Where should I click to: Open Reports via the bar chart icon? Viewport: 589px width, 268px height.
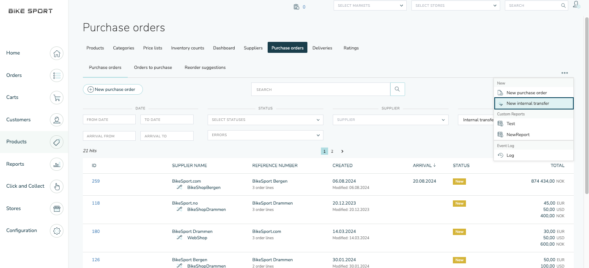coord(57,164)
